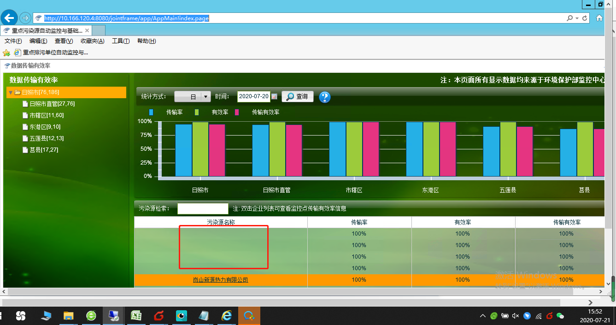This screenshot has height=325, width=616.
Task: Switch to the Remote Desktop taskbar icon
Action: point(113,315)
